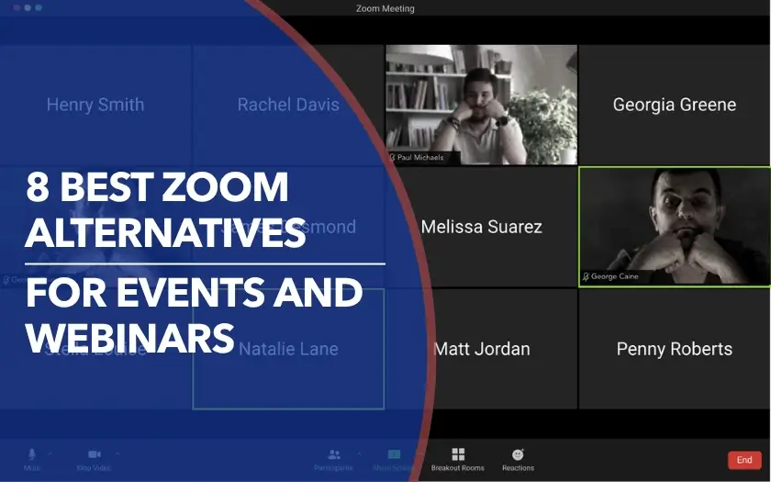771x482 pixels.
Task: Click the Share Screen icon
Action: [x=394, y=454]
